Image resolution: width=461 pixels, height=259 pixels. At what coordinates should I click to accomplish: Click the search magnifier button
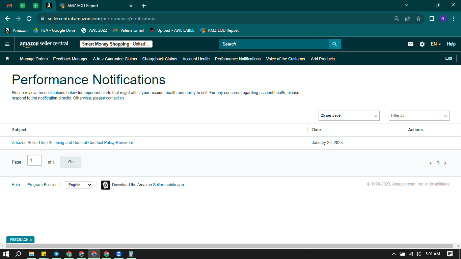tap(334, 44)
